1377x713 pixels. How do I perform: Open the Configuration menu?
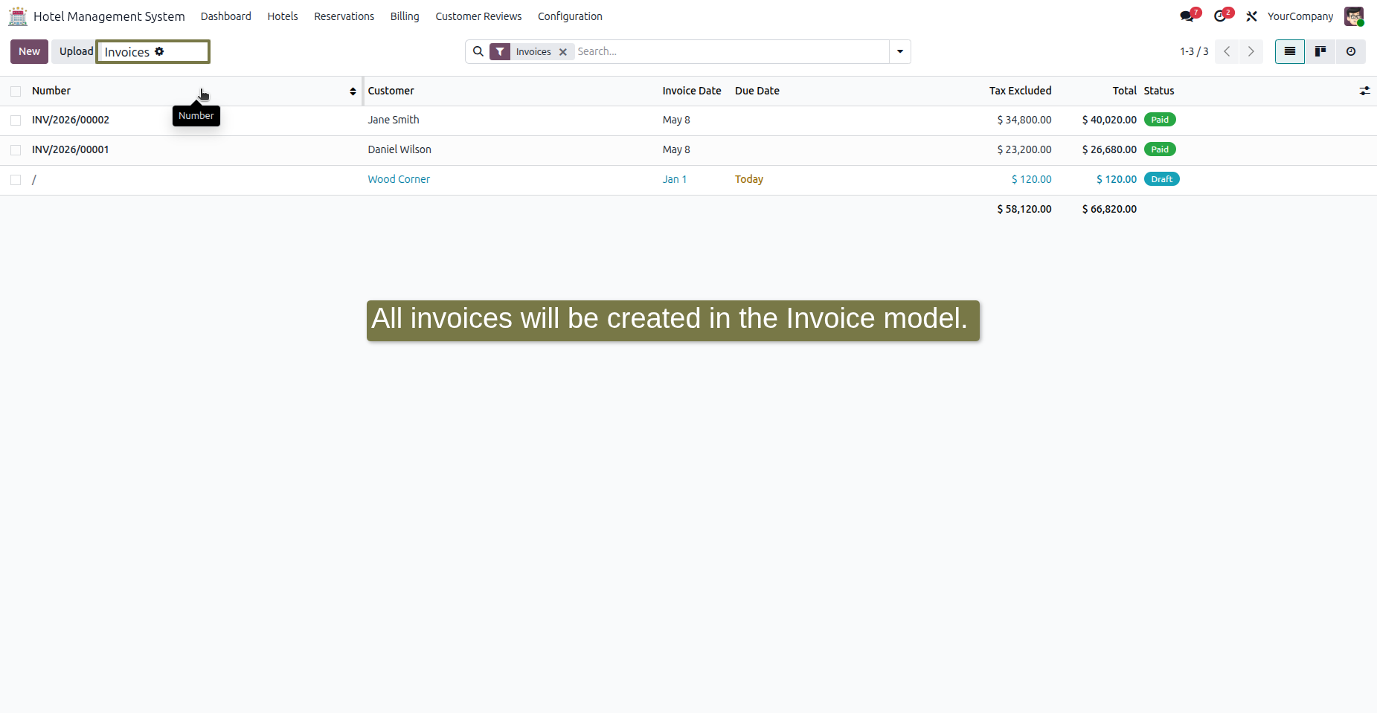click(x=570, y=16)
